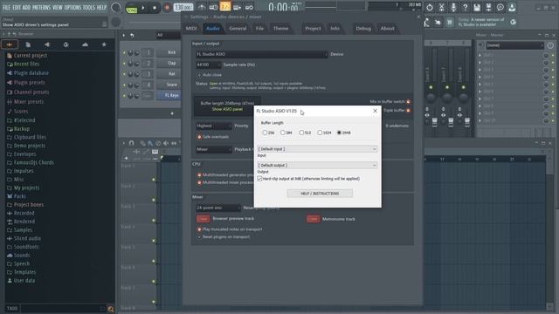Viewport: 559px width, 314px height.
Task: Click the render/export icon next to save
Action: pyautogui.click(x=488, y=7)
